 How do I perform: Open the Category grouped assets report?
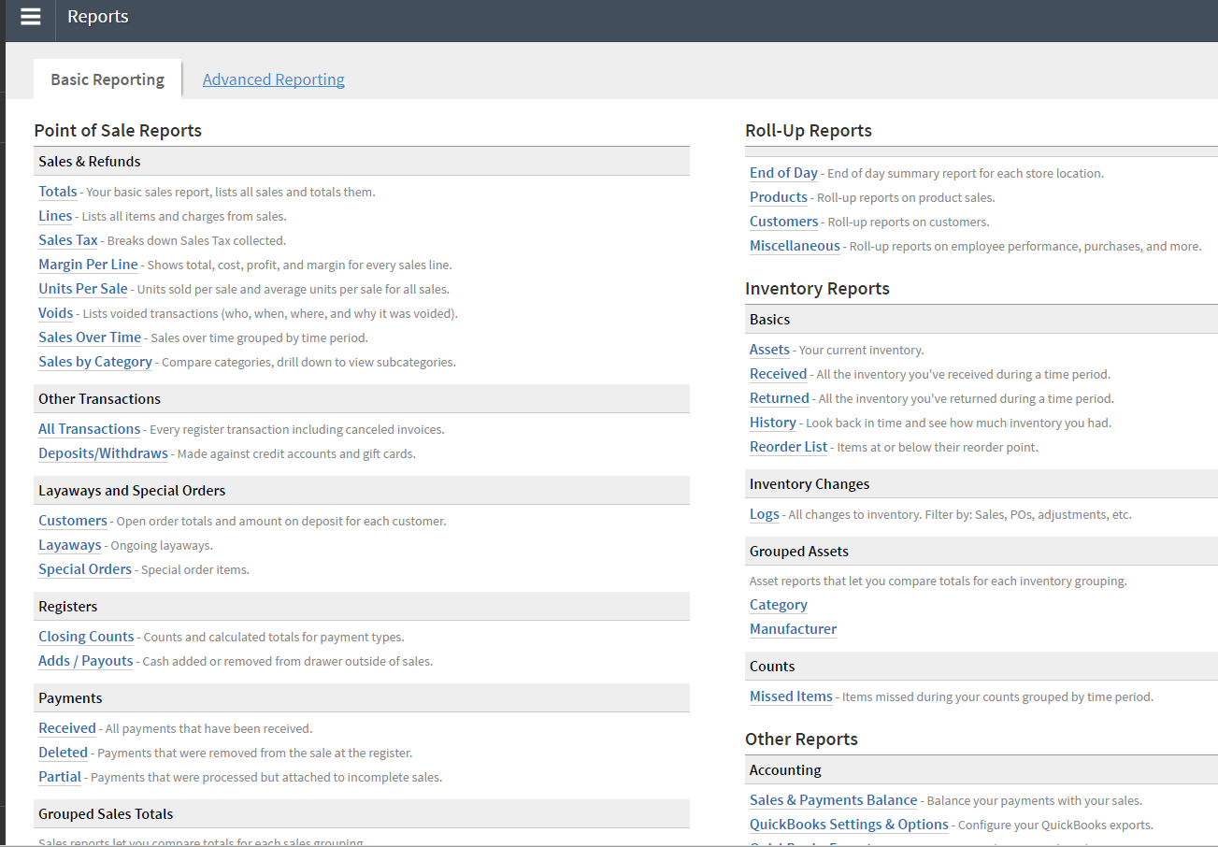click(779, 605)
